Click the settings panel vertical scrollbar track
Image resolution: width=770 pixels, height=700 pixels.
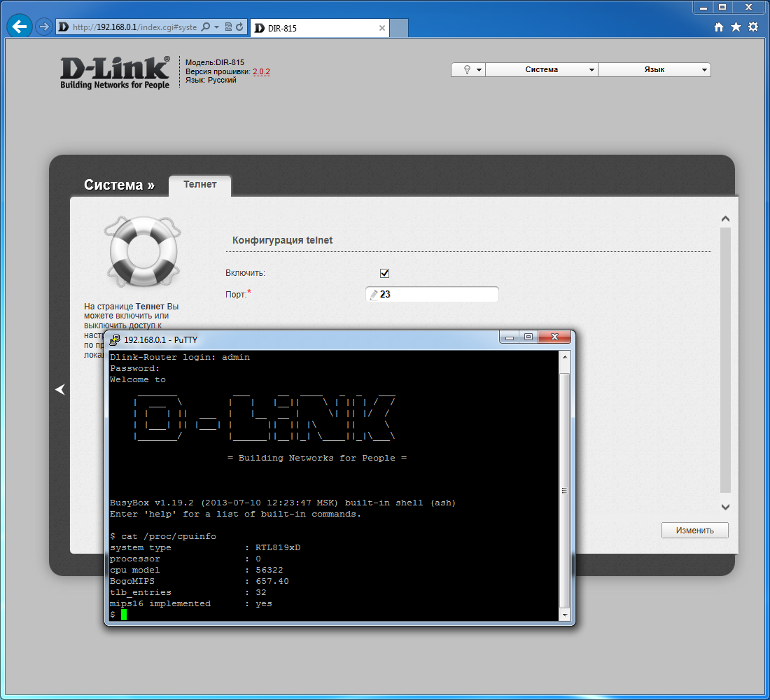pos(725,360)
